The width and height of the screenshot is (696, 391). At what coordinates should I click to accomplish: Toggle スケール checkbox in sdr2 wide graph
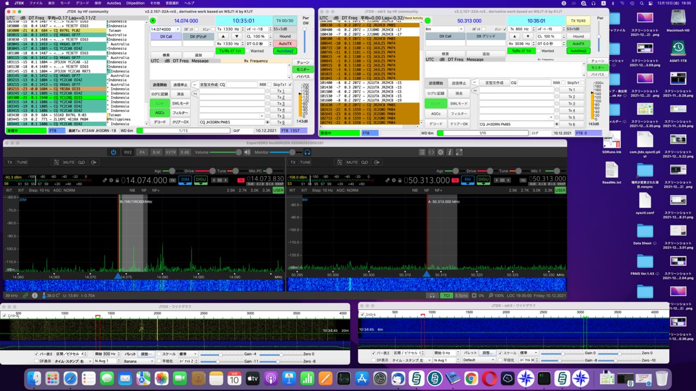[x=500, y=353]
